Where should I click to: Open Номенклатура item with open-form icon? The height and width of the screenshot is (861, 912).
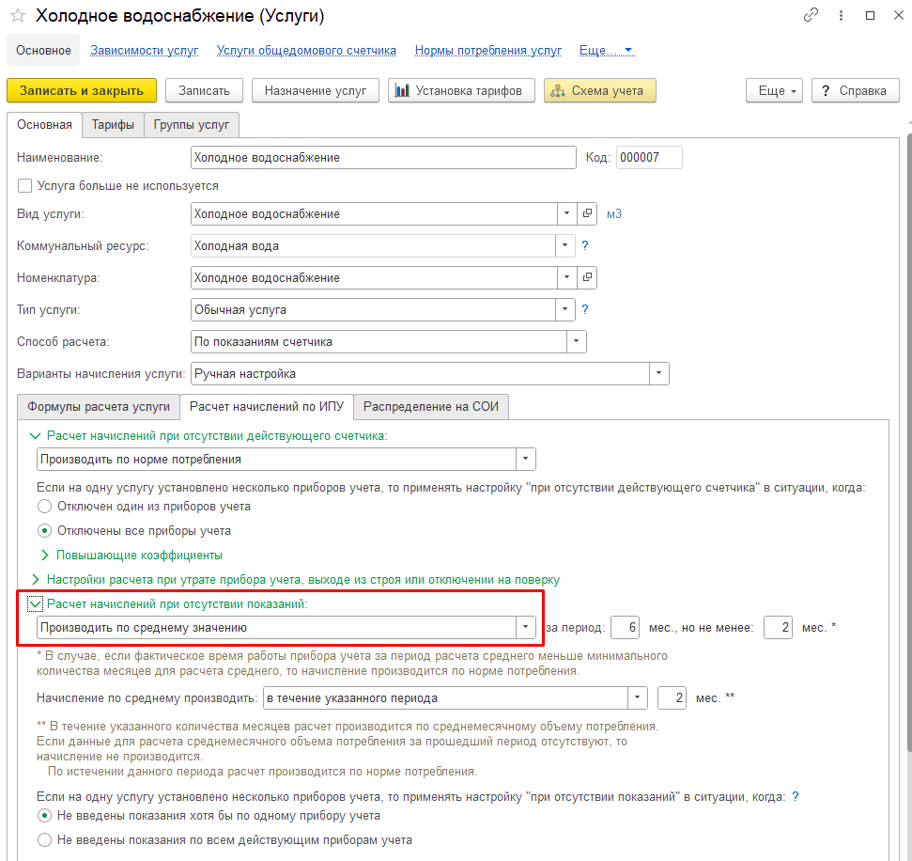(x=587, y=277)
